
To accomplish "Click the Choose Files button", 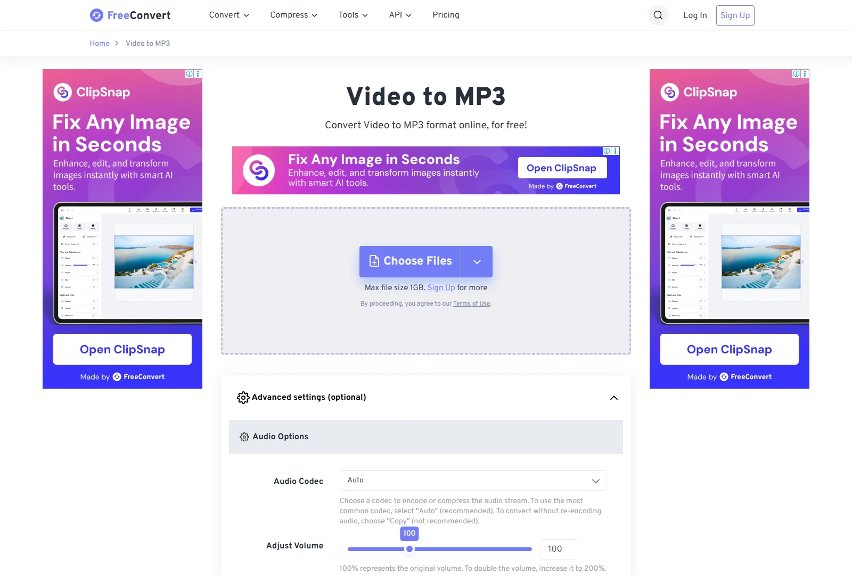I will 410,261.
